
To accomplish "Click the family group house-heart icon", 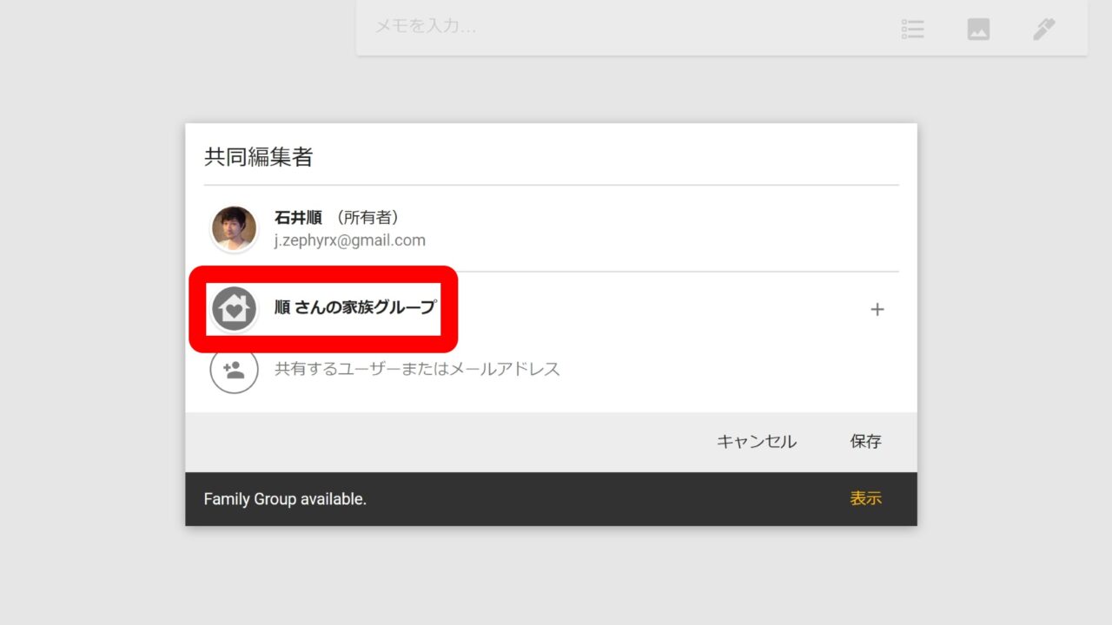I will pyautogui.click(x=234, y=309).
